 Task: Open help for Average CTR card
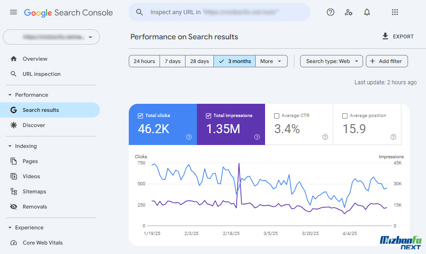click(x=325, y=137)
